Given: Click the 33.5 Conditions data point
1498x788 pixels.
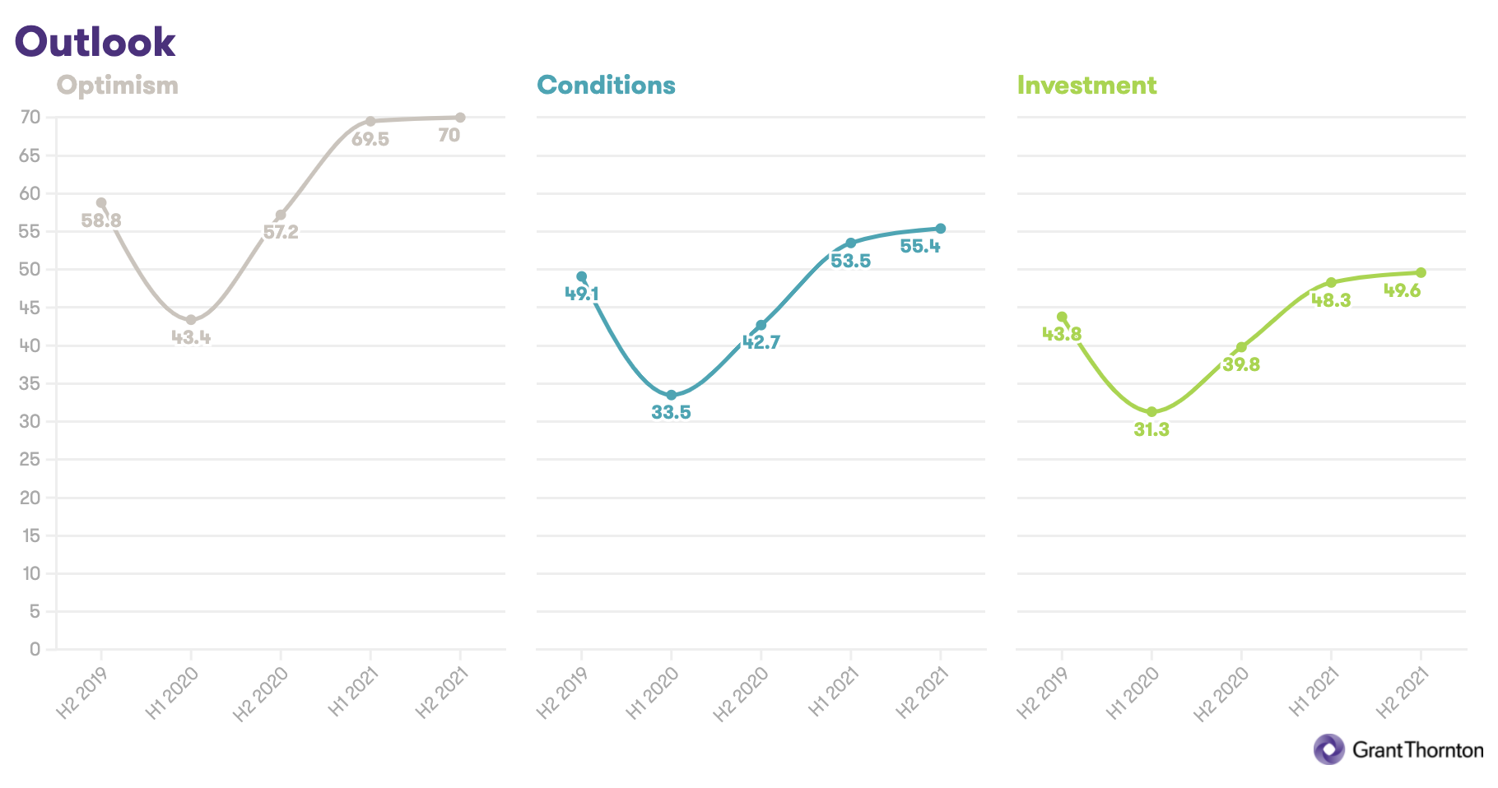Looking at the screenshot, I should pyautogui.click(x=671, y=395).
